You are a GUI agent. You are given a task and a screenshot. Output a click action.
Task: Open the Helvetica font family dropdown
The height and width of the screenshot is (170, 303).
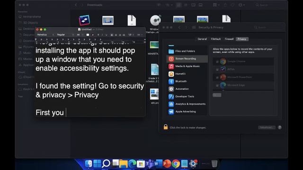click(45, 35)
